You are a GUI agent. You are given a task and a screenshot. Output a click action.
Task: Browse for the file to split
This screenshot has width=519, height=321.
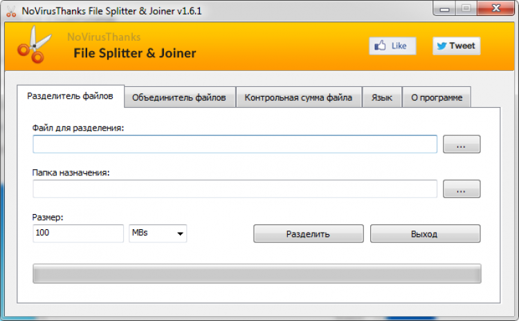(x=462, y=144)
